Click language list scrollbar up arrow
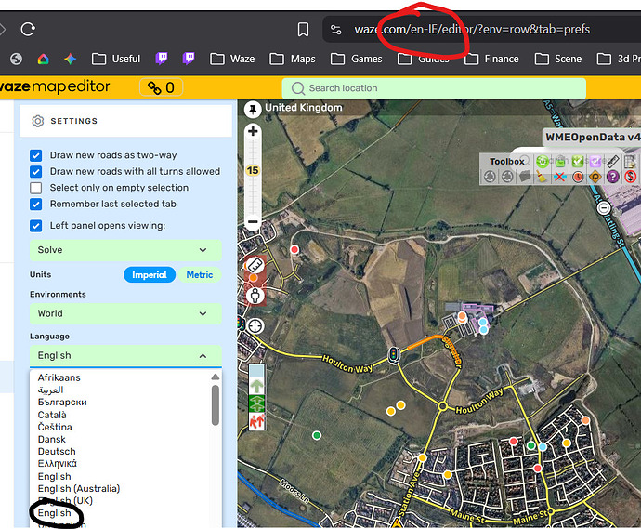 point(215,377)
